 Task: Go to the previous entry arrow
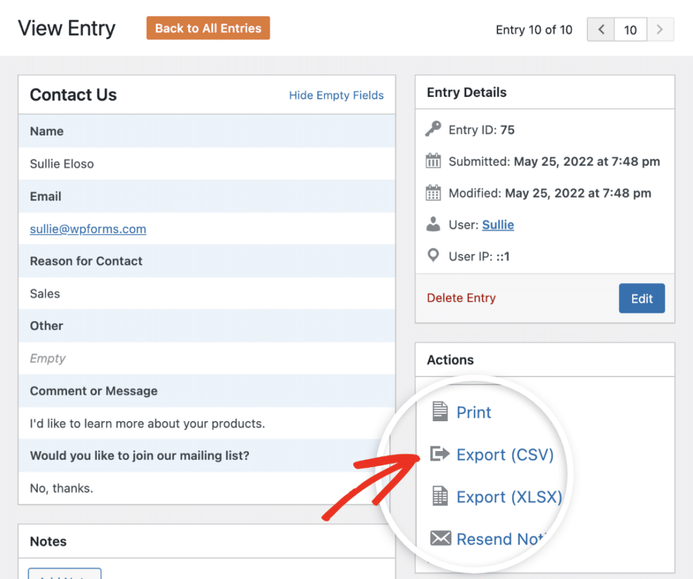600,30
